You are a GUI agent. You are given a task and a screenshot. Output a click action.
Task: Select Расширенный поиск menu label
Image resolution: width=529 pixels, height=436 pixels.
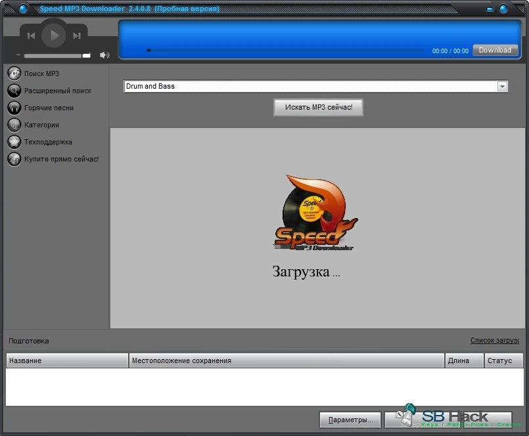[58, 91]
